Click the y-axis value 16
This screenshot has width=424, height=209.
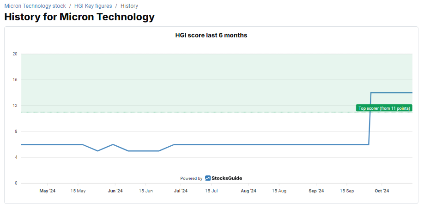point(15,80)
